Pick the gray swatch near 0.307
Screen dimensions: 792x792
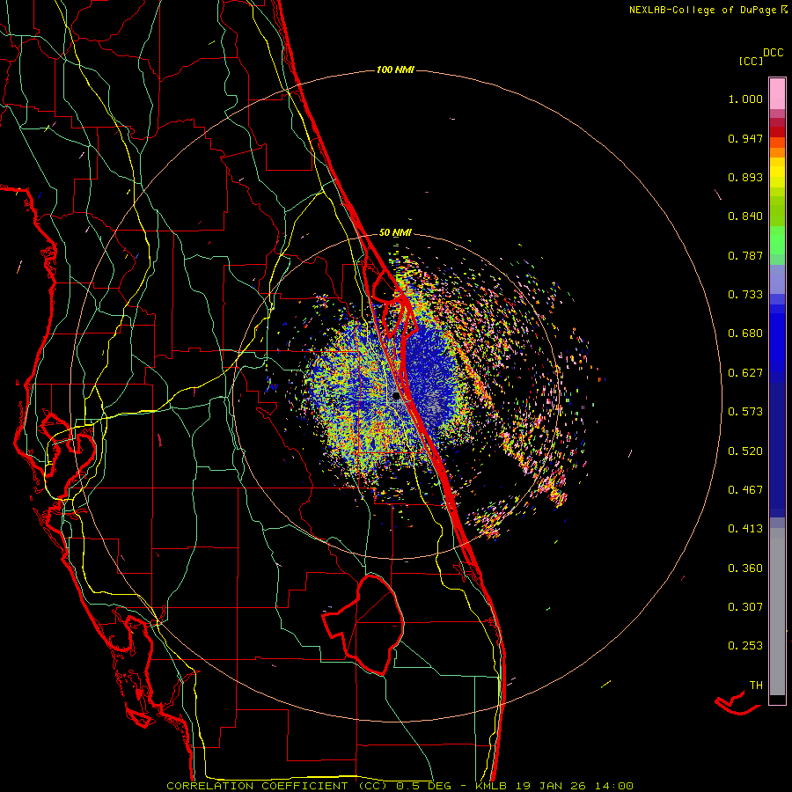pos(777,612)
